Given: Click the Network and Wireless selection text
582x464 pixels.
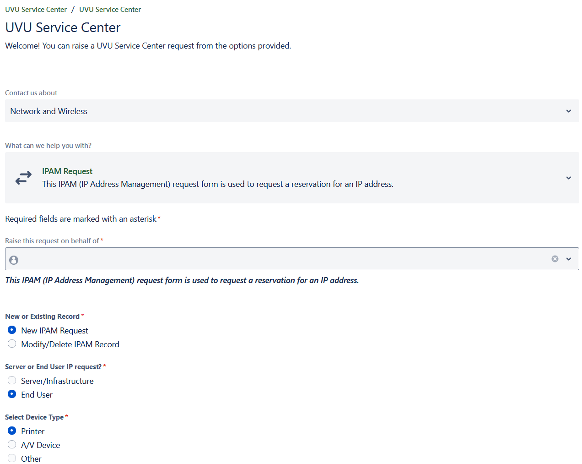Looking at the screenshot, I should click(x=49, y=111).
